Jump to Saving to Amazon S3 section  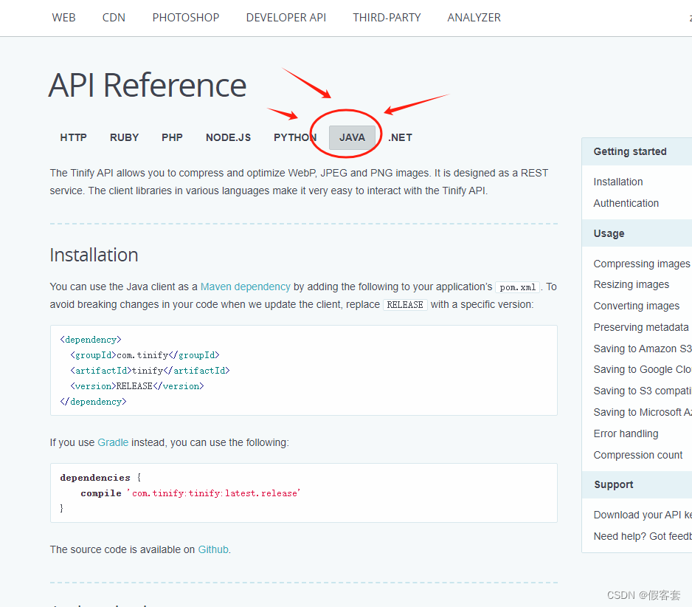pos(643,349)
